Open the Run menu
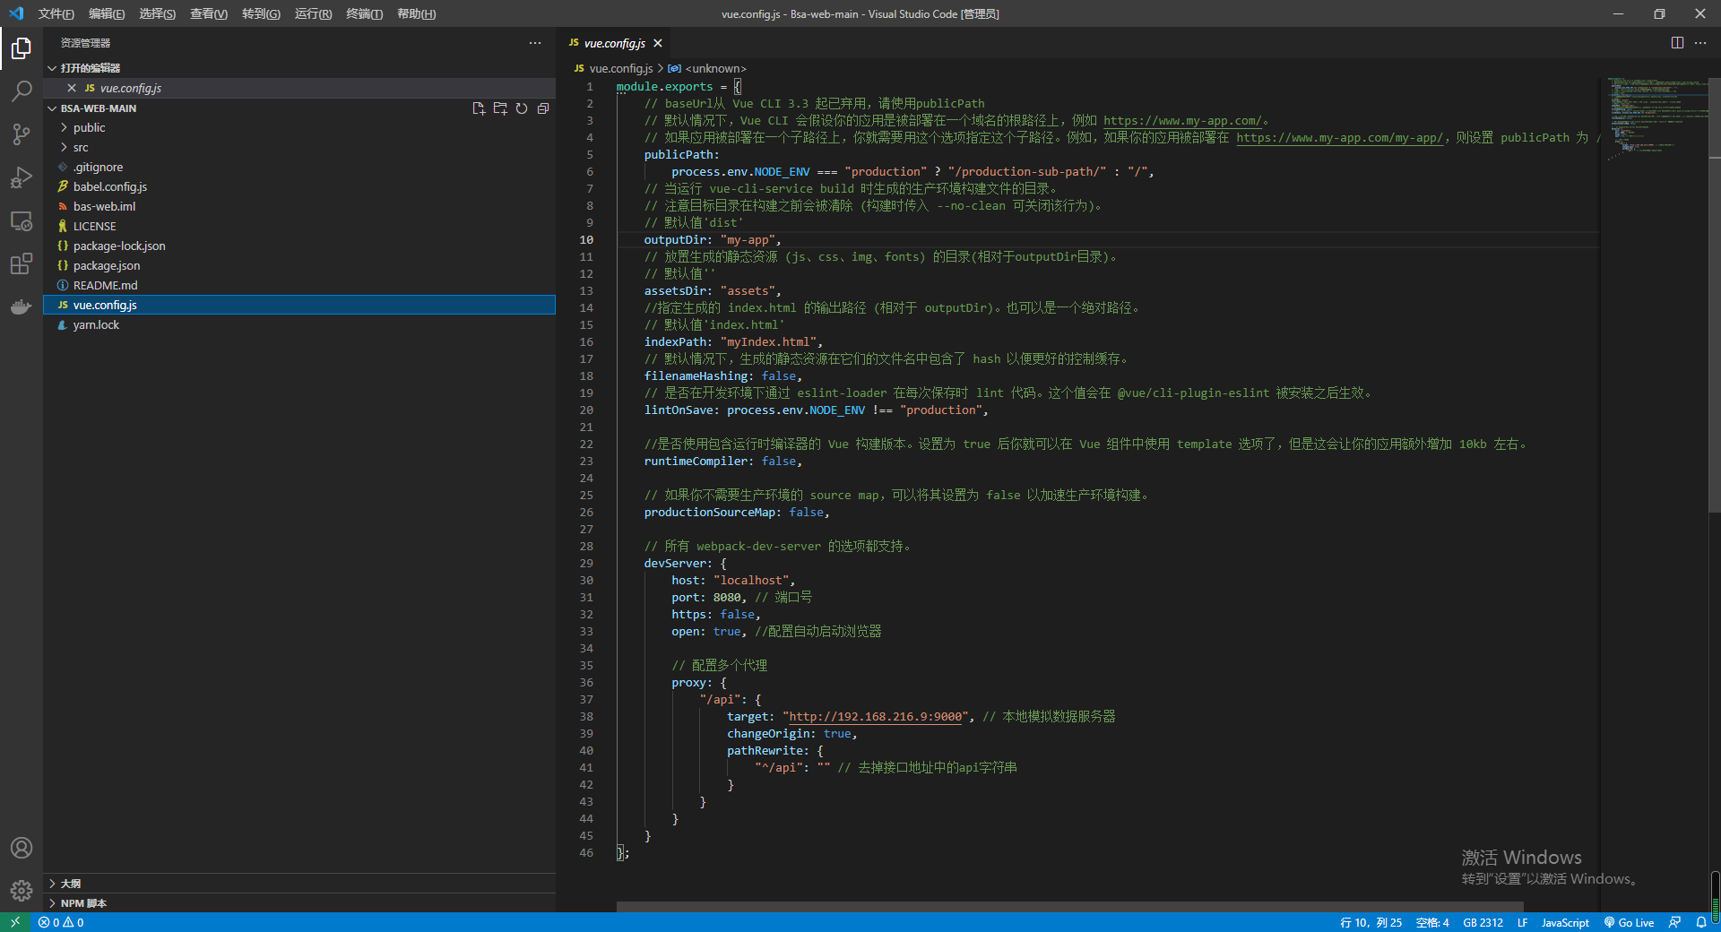The image size is (1721, 932). click(313, 13)
